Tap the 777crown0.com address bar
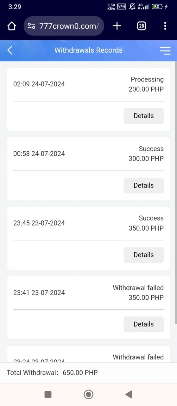 click(x=64, y=26)
